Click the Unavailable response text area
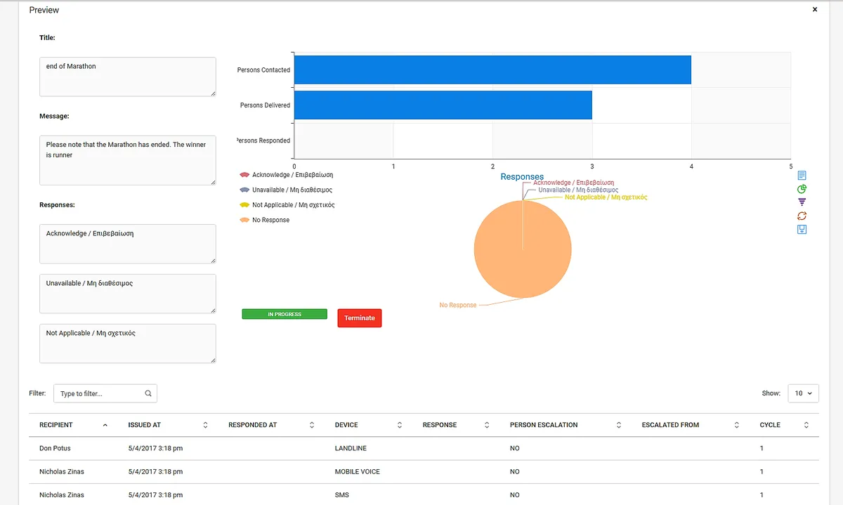Image resolution: width=843 pixels, height=505 pixels. click(128, 294)
